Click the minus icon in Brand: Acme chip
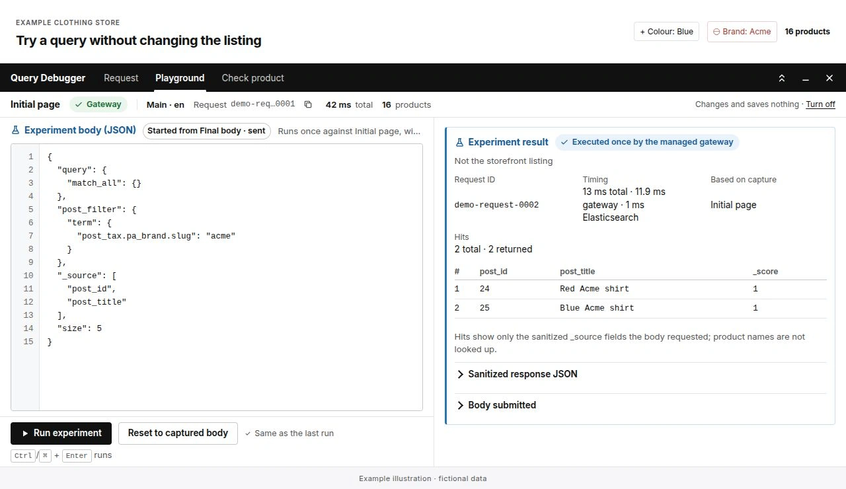Viewport: 846px width, 489px height. (716, 32)
